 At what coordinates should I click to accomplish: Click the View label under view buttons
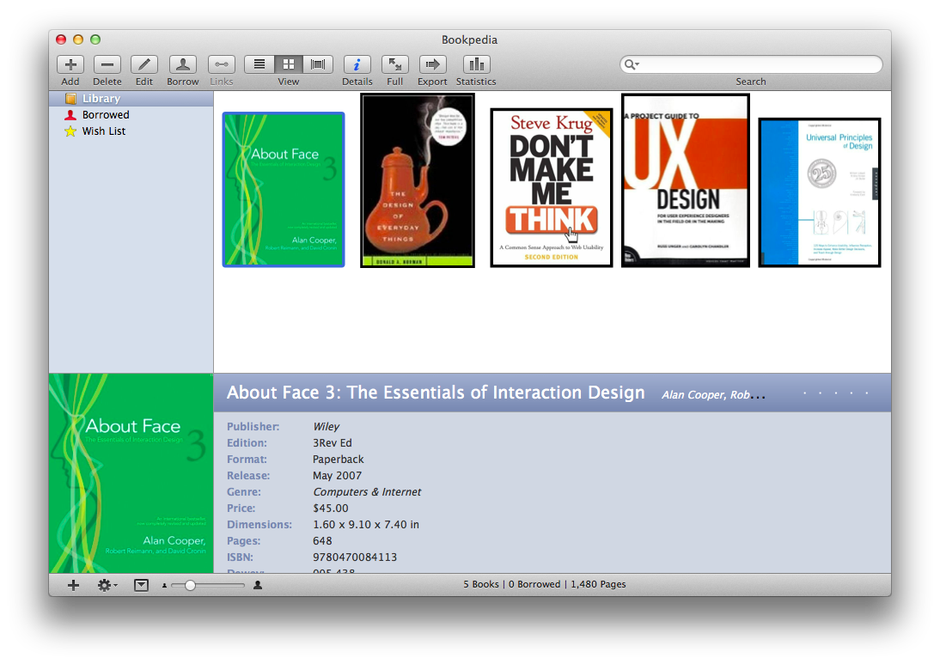tap(289, 82)
